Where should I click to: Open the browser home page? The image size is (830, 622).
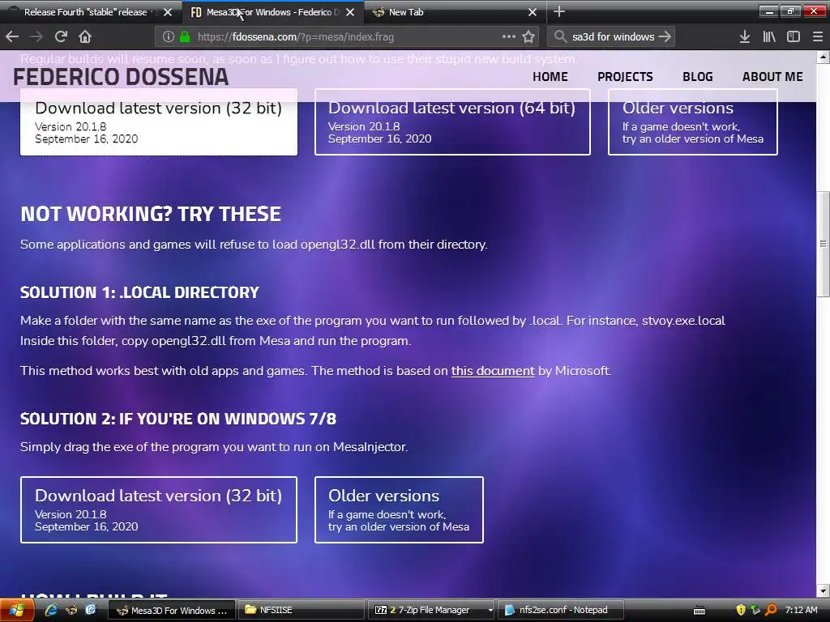tap(85, 36)
